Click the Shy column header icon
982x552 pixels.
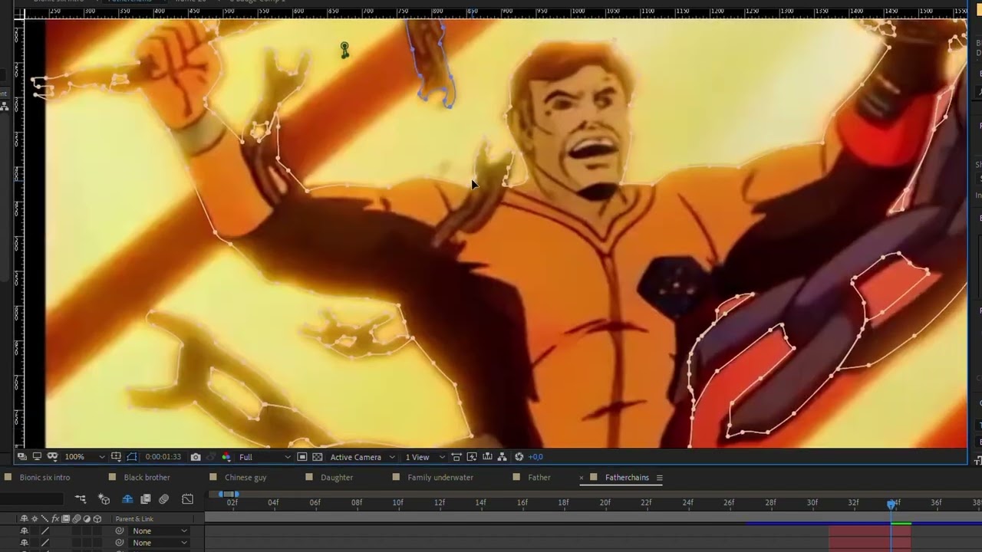point(24,519)
